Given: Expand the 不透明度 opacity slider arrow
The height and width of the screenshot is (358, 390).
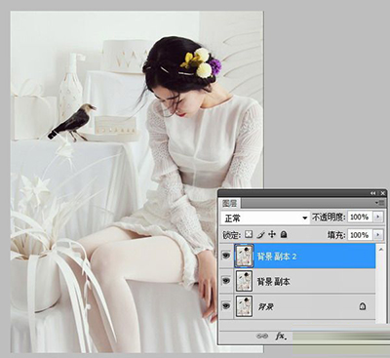Looking at the screenshot, I should (x=378, y=217).
